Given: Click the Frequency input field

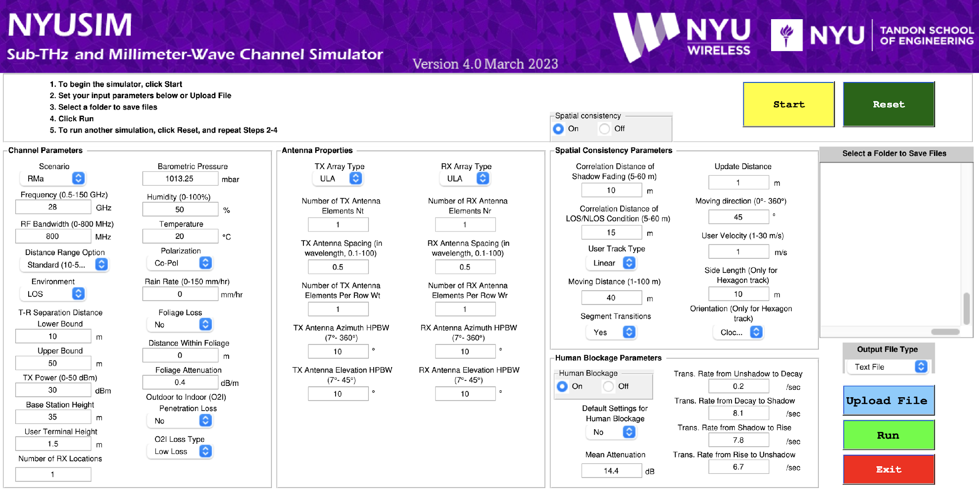Looking at the screenshot, I should point(53,207).
